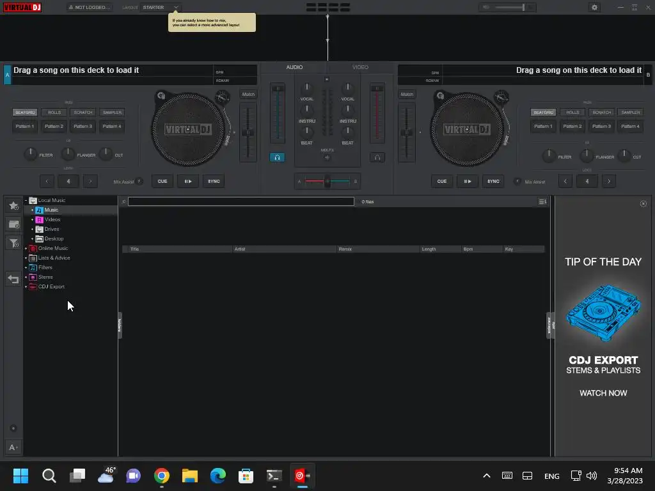The image size is (655, 491).
Task: Open File Explorer from taskbar
Action: [189, 476]
